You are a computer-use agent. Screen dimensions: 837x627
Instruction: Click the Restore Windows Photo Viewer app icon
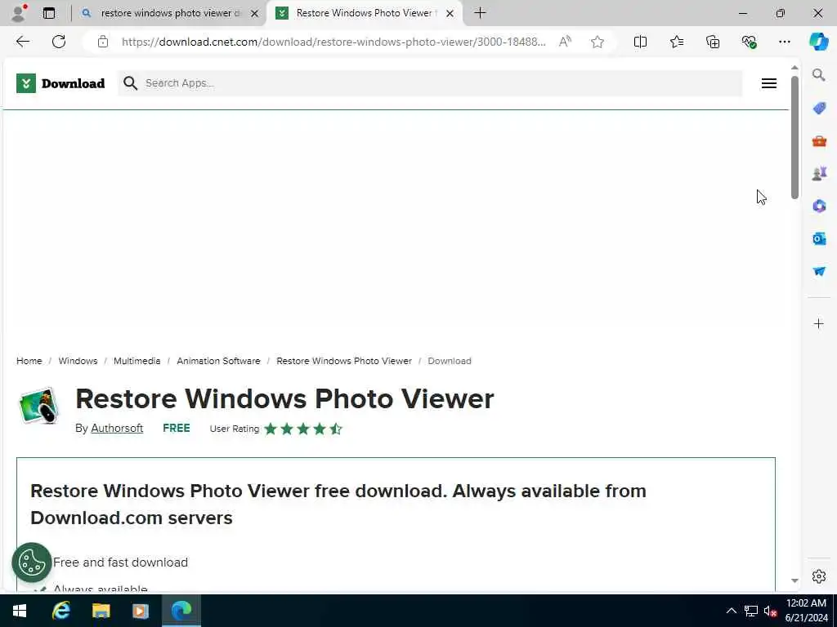point(38,406)
